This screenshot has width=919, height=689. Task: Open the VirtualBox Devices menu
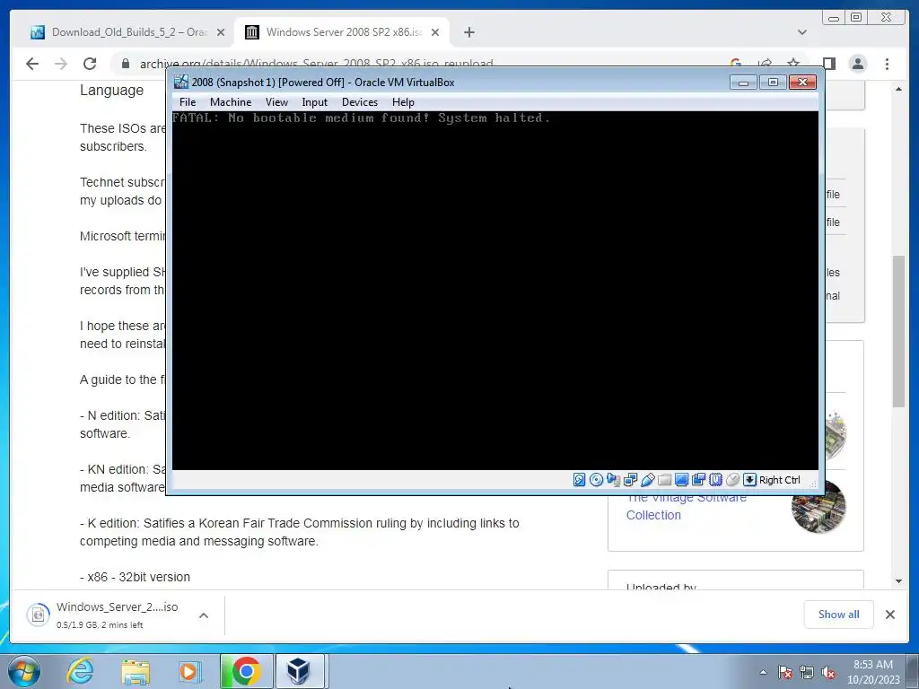click(360, 102)
